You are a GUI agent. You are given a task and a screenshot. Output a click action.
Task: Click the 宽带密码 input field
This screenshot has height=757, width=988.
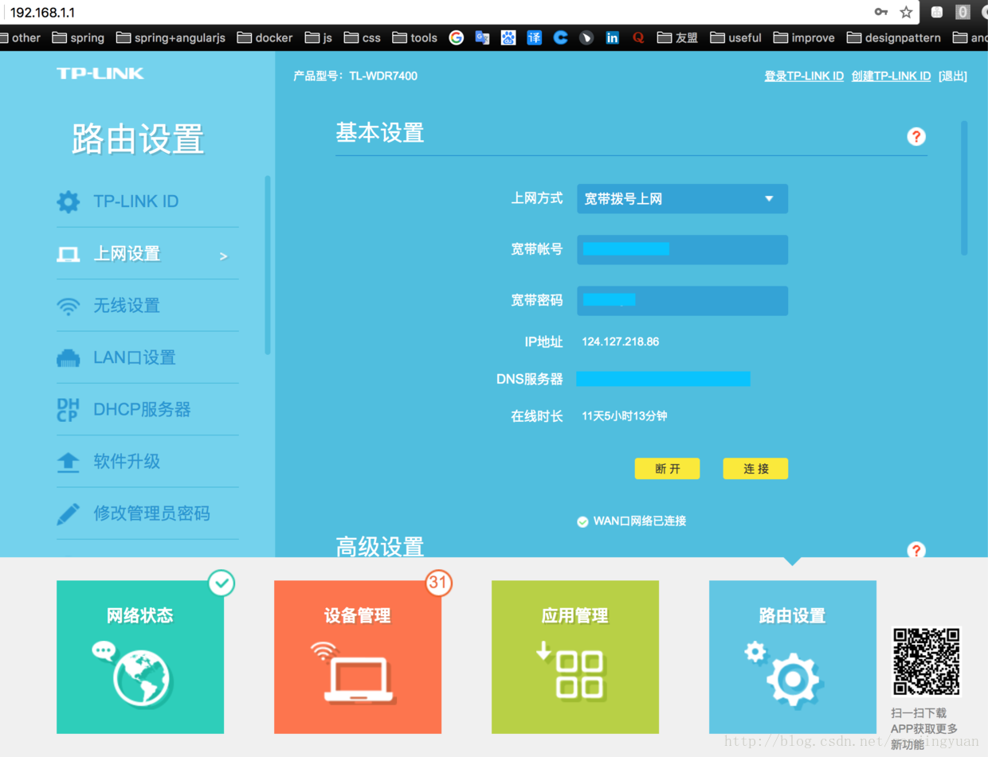[x=682, y=300]
